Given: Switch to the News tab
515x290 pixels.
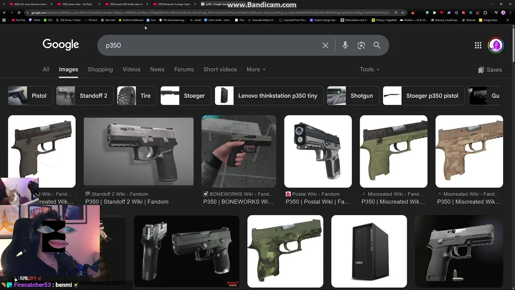Looking at the screenshot, I should 157,70.
